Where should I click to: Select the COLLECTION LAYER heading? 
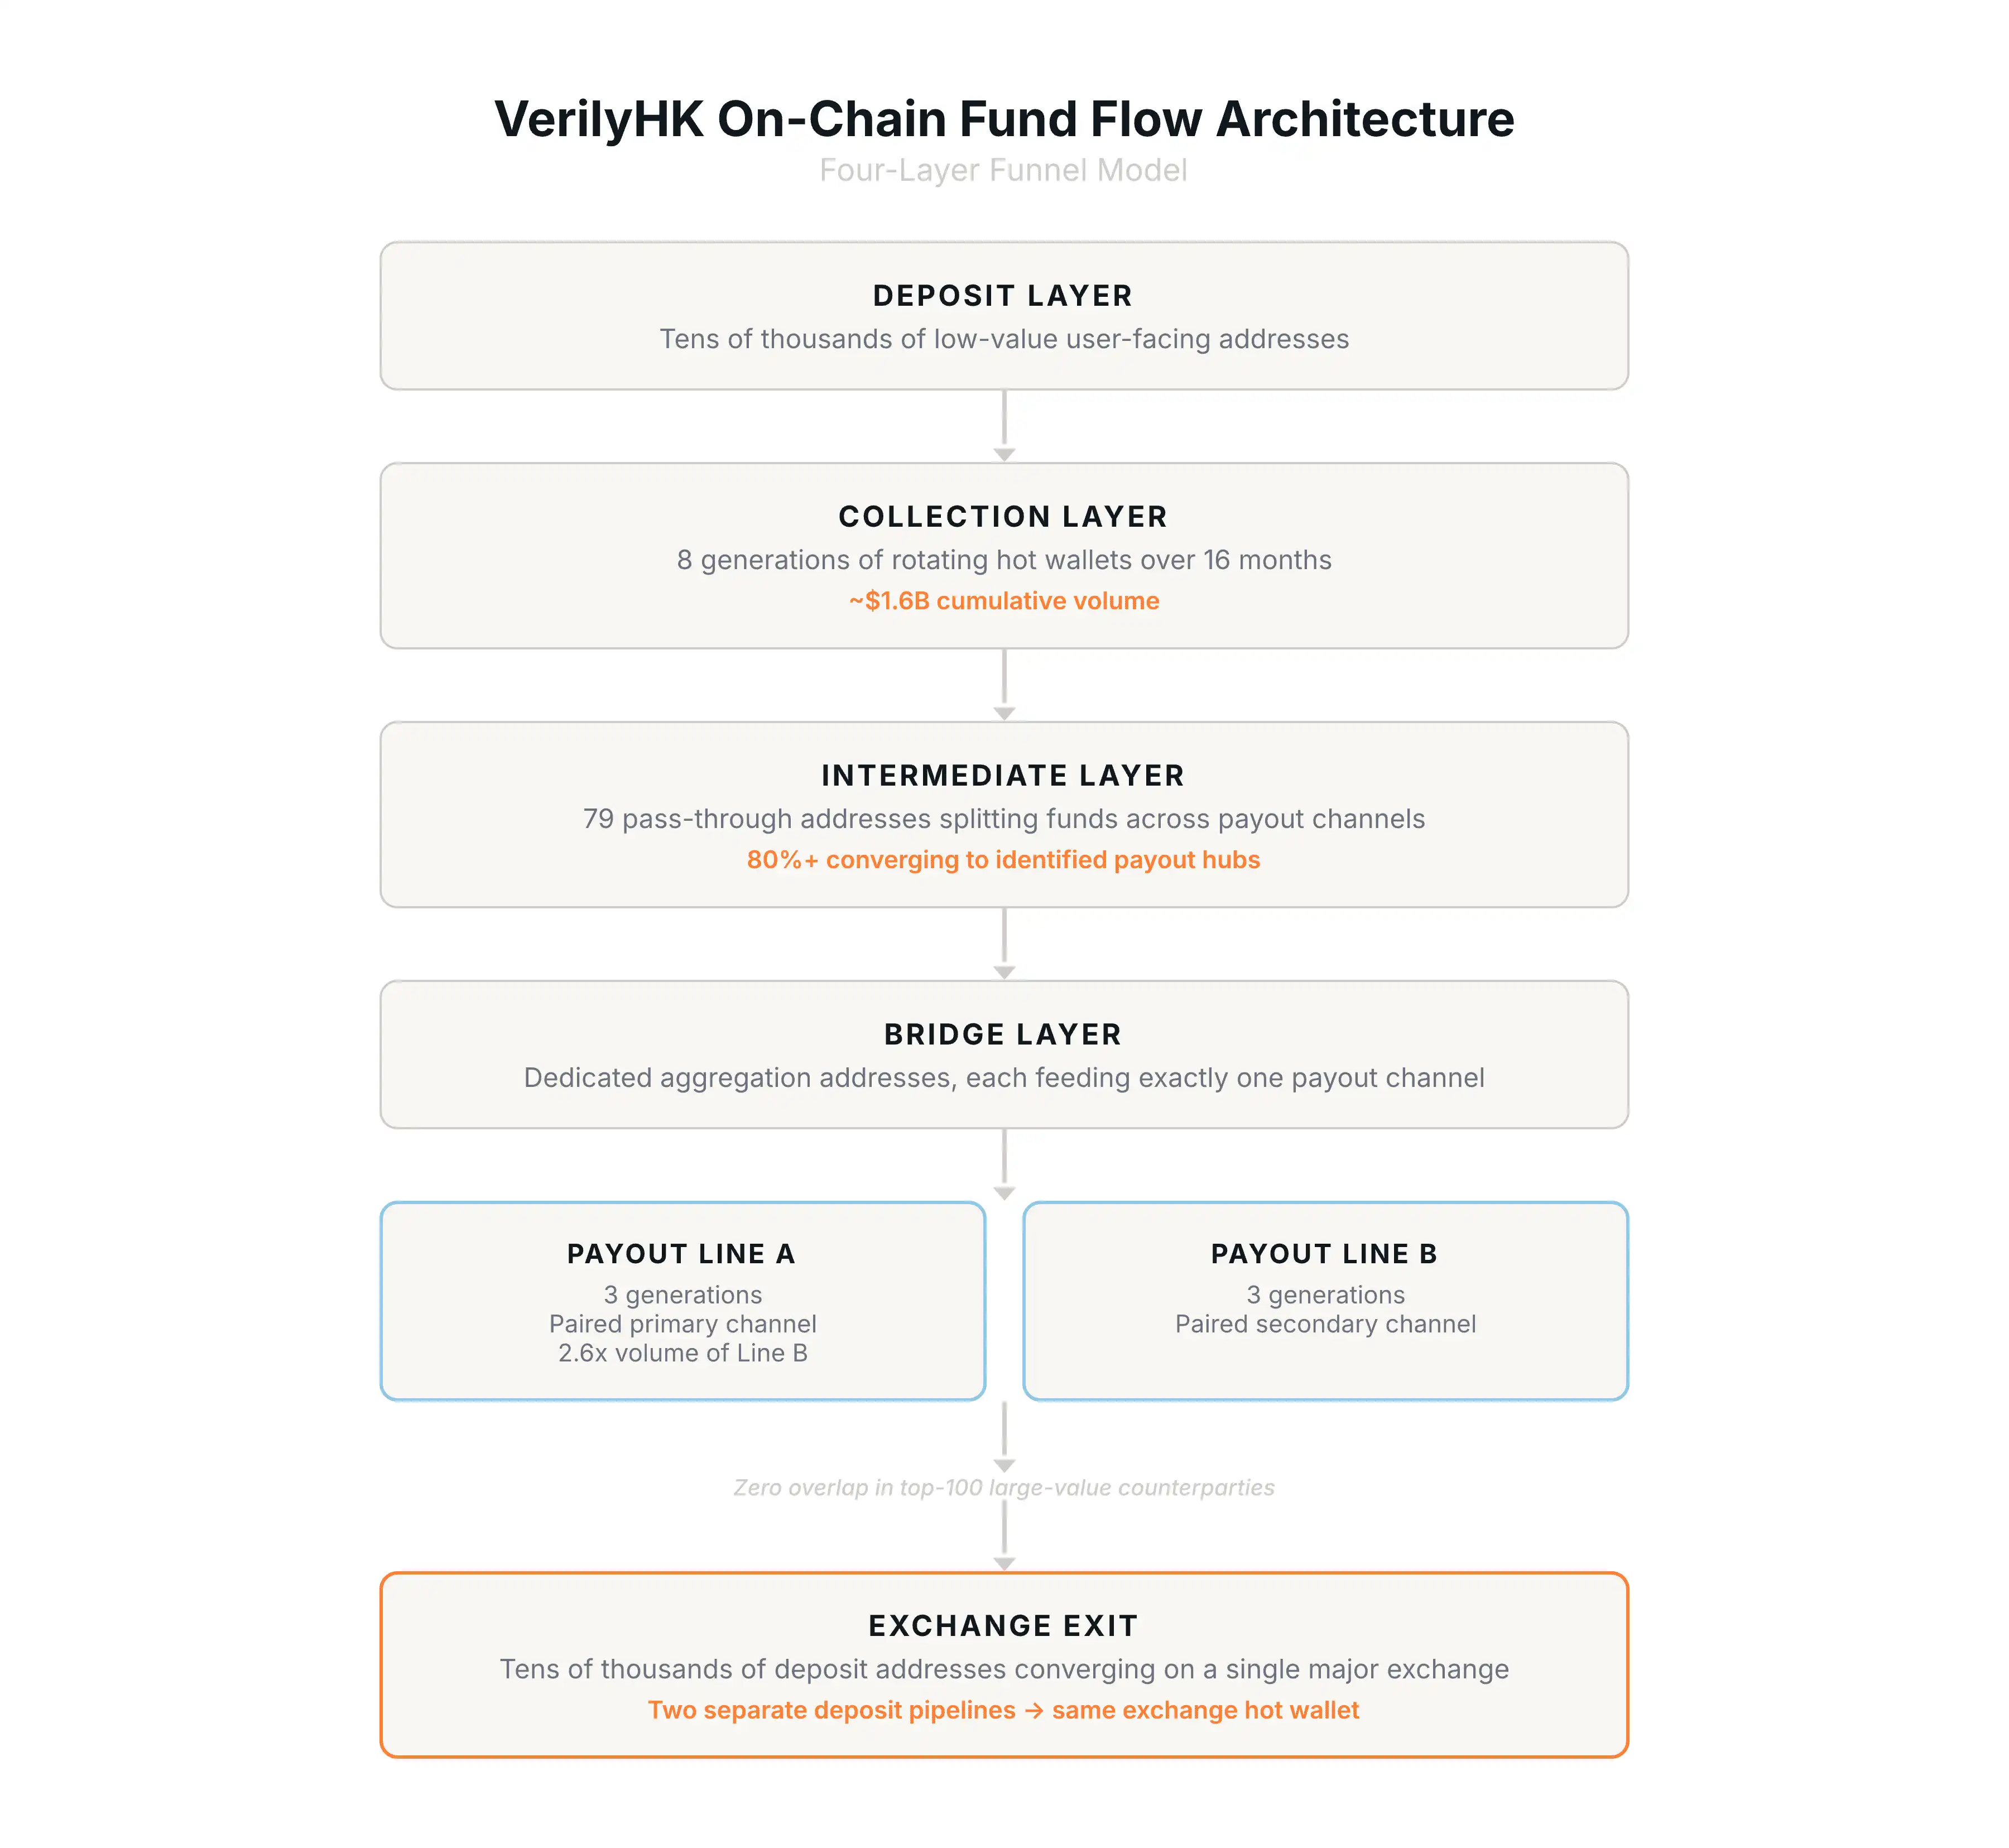[1003, 517]
